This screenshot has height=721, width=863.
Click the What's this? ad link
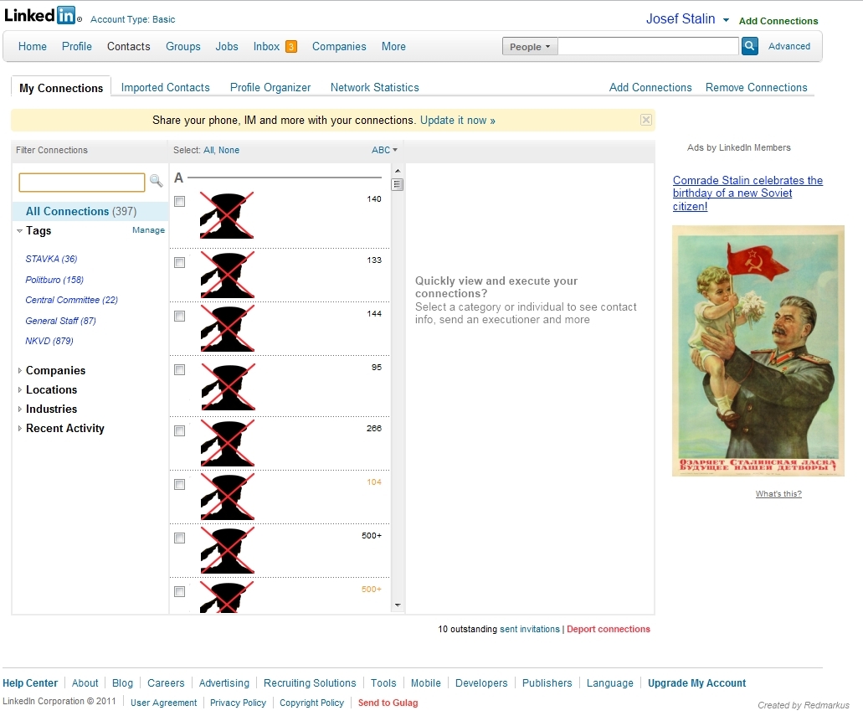[x=778, y=493]
